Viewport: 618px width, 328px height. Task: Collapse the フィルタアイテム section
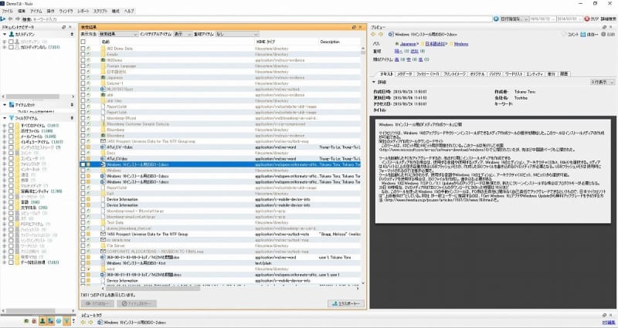click(5, 118)
